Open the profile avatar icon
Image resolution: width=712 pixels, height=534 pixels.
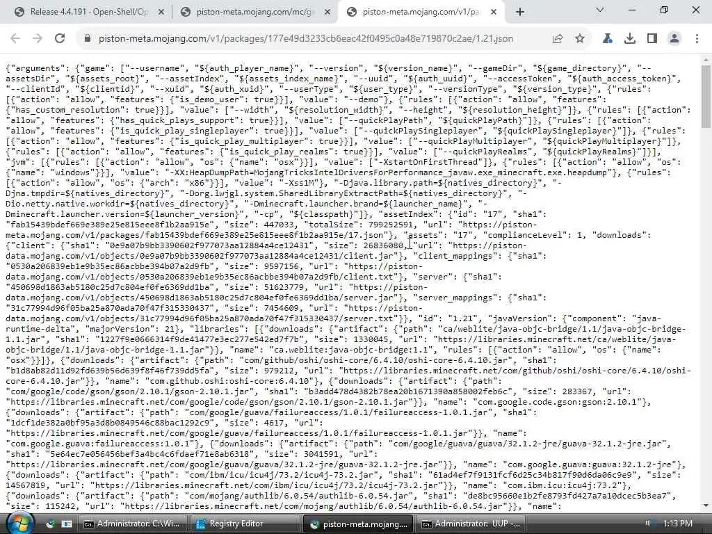tap(674, 39)
